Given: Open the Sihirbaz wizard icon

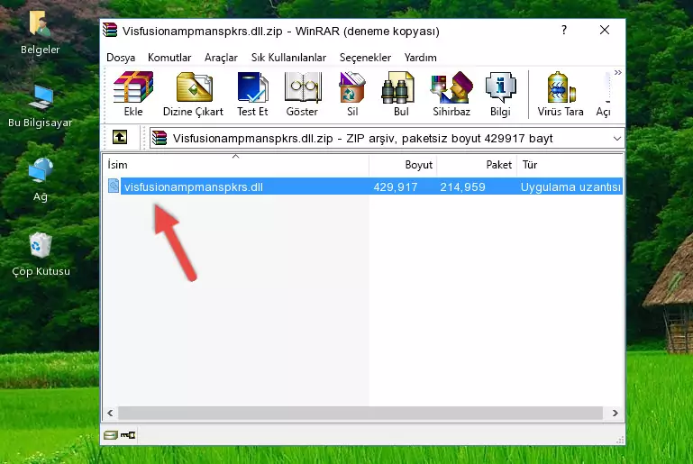Looking at the screenshot, I should coord(451,94).
